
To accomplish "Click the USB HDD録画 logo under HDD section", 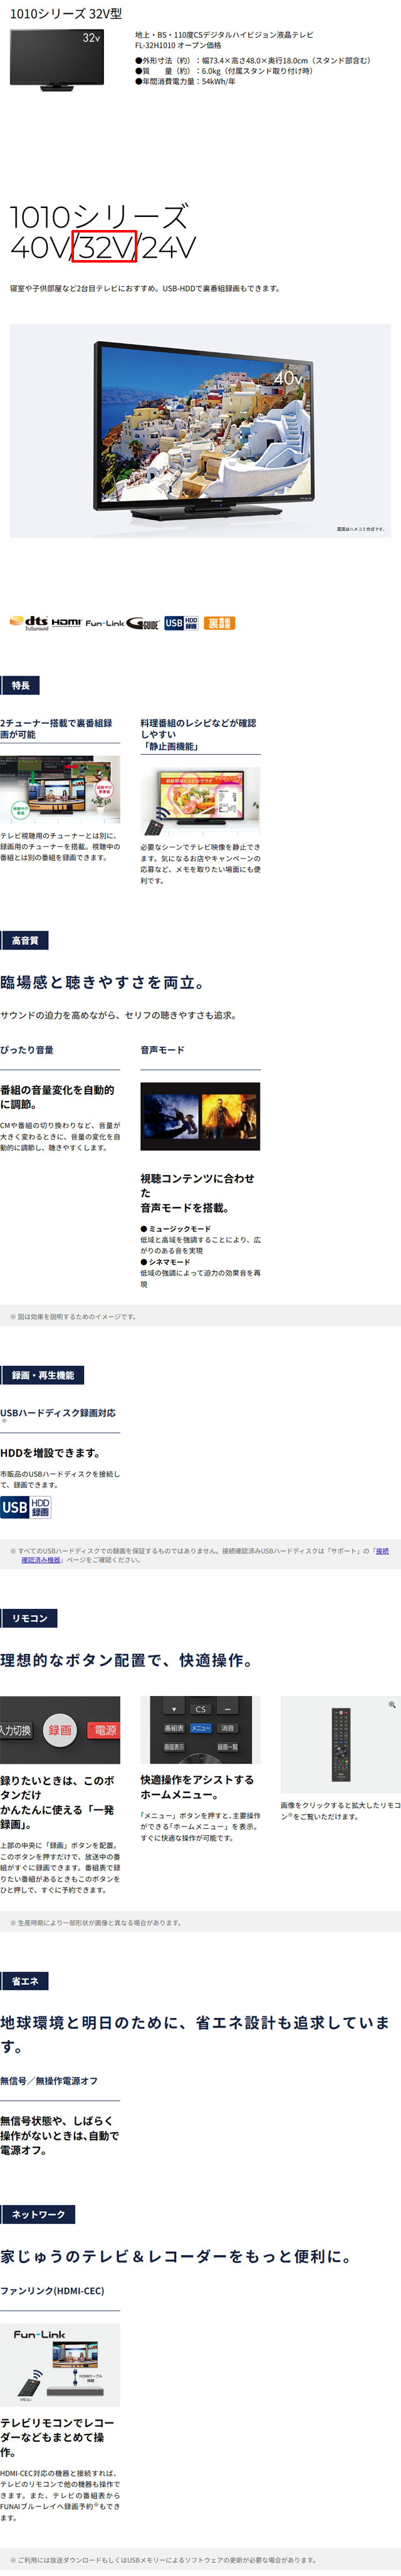I will pyautogui.click(x=26, y=1507).
